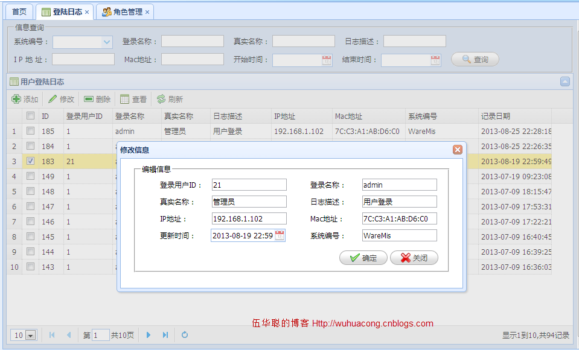Reload grid using pager refresh icon
Viewport: 579px width, 350px height.
point(185,335)
